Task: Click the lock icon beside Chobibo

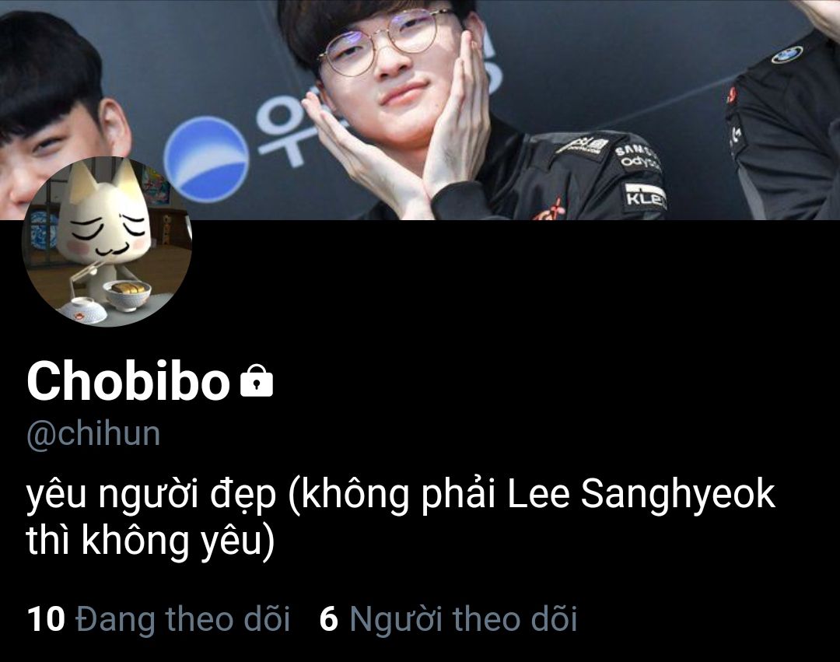Action: [257, 381]
